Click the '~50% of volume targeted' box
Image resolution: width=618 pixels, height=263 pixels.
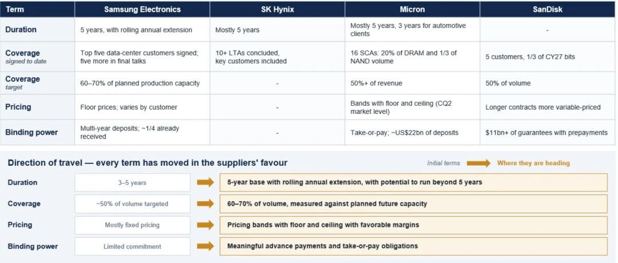point(132,204)
